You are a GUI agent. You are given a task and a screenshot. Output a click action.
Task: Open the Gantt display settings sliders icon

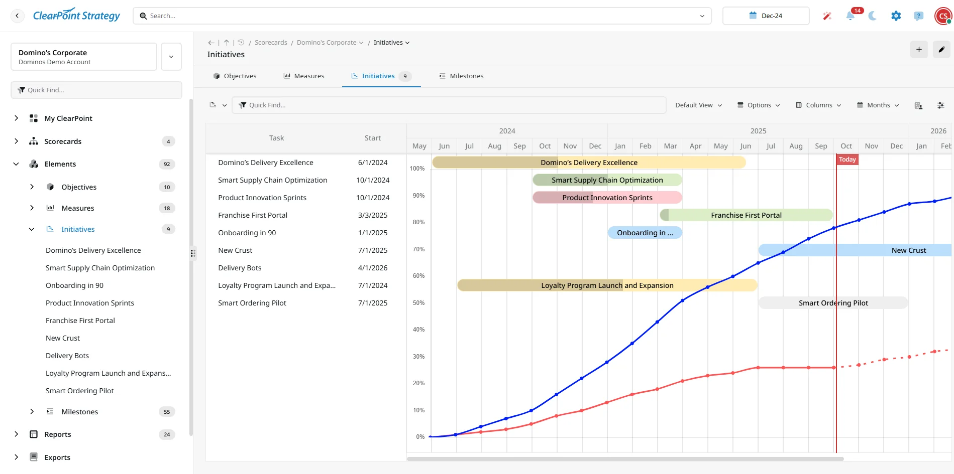click(941, 105)
